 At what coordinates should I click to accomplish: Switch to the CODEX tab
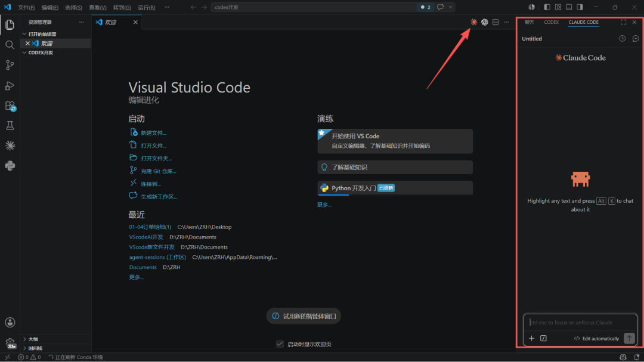551,22
